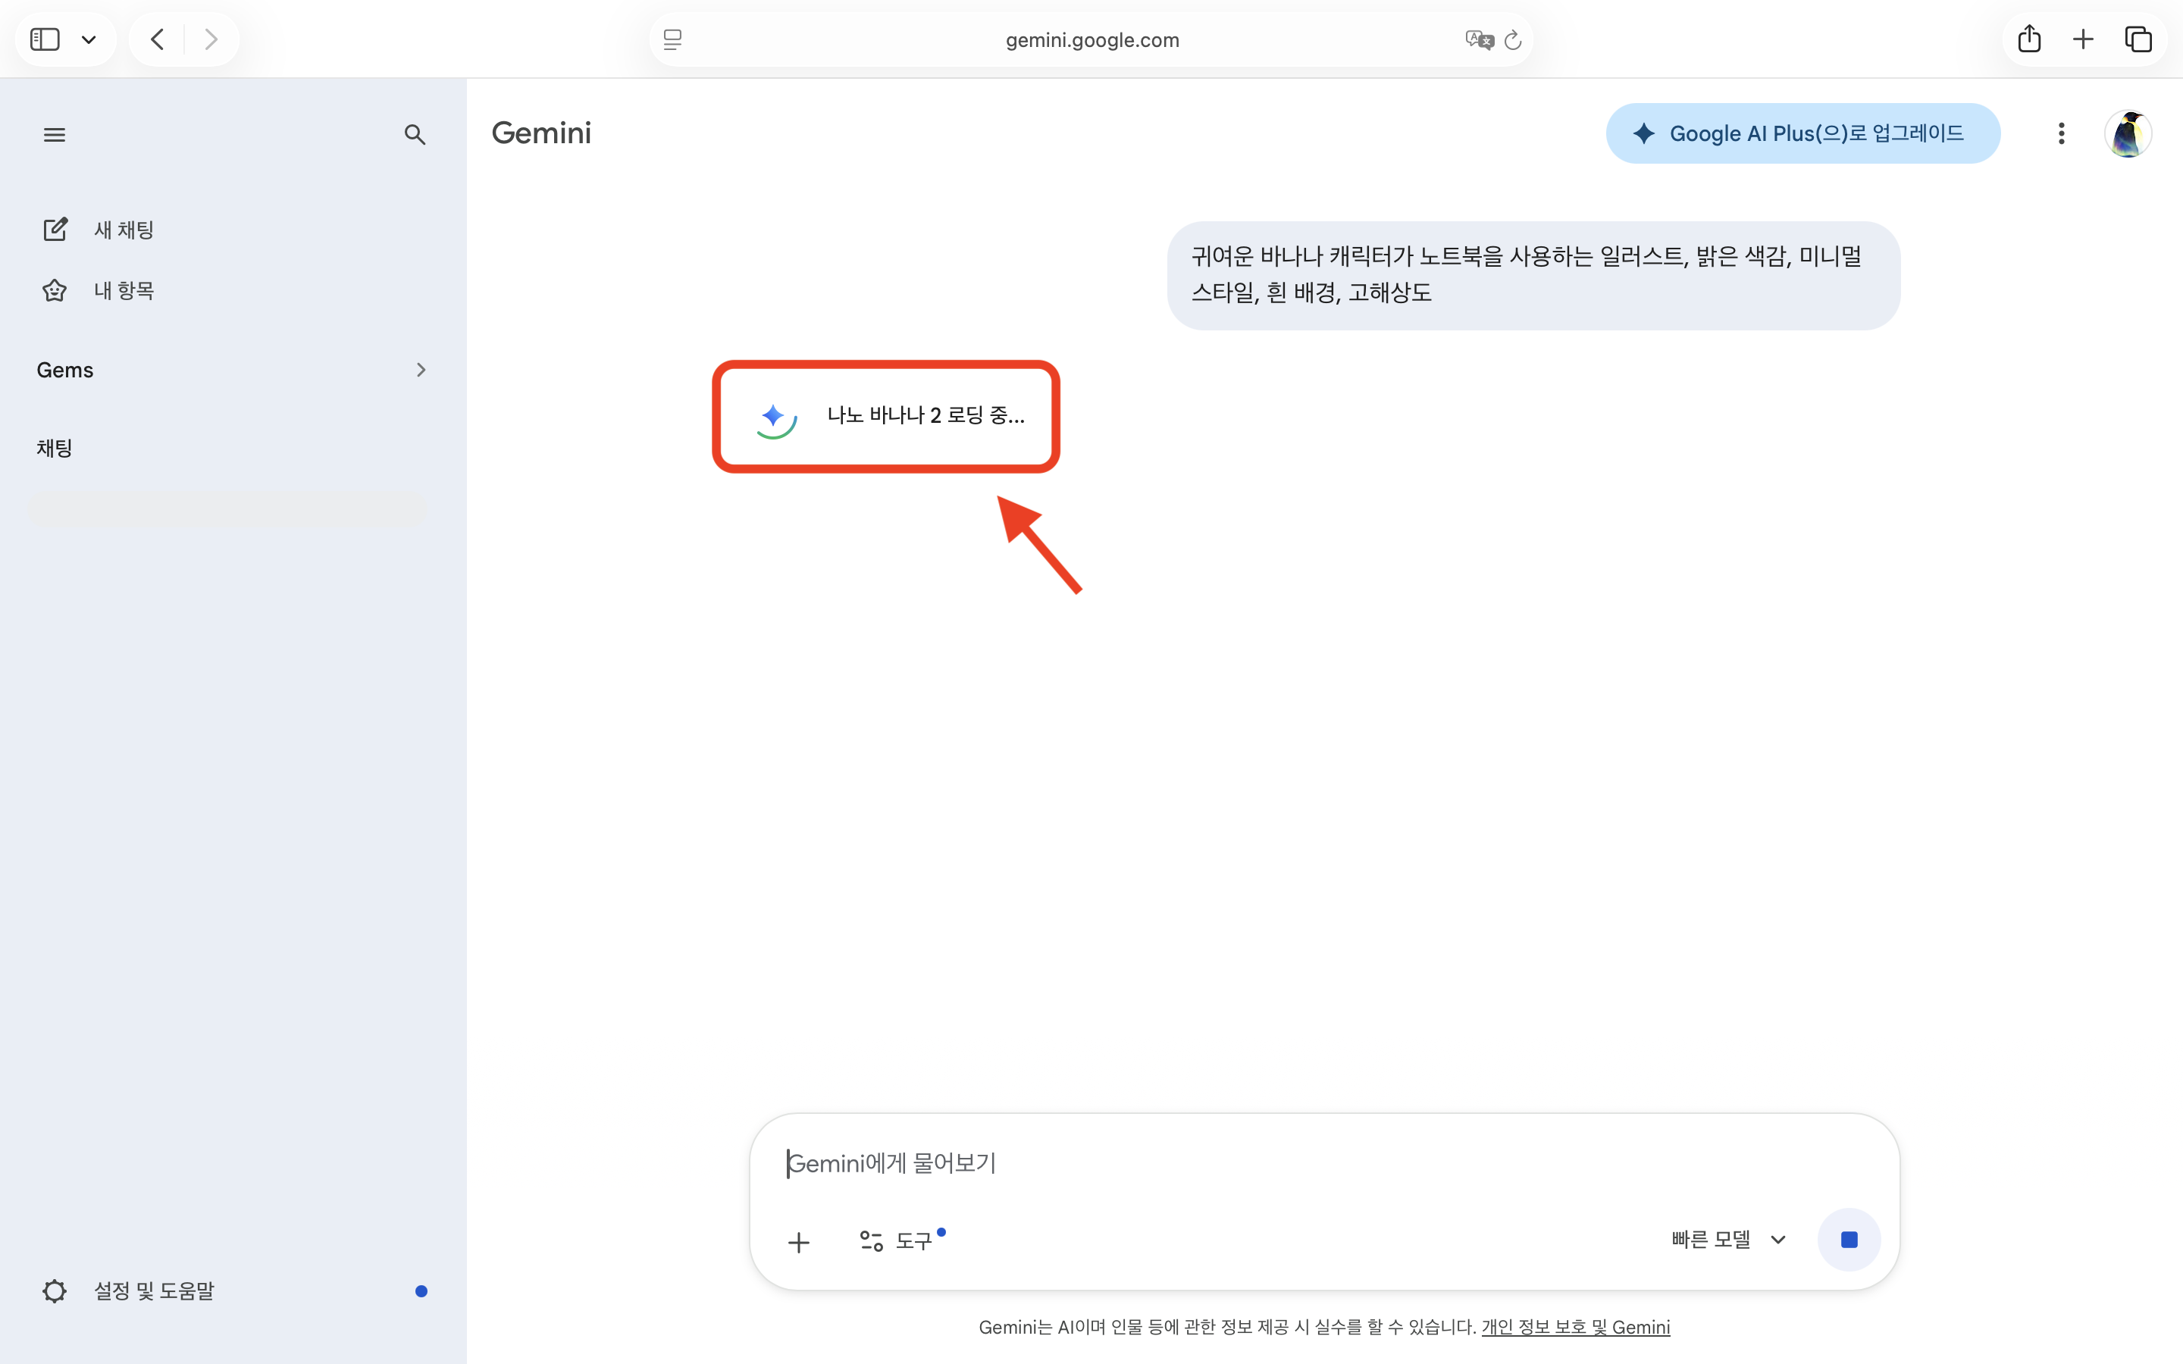Image resolution: width=2183 pixels, height=1364 pixels.
Task: Open the three-dot more options menu
Action: 2061,133
